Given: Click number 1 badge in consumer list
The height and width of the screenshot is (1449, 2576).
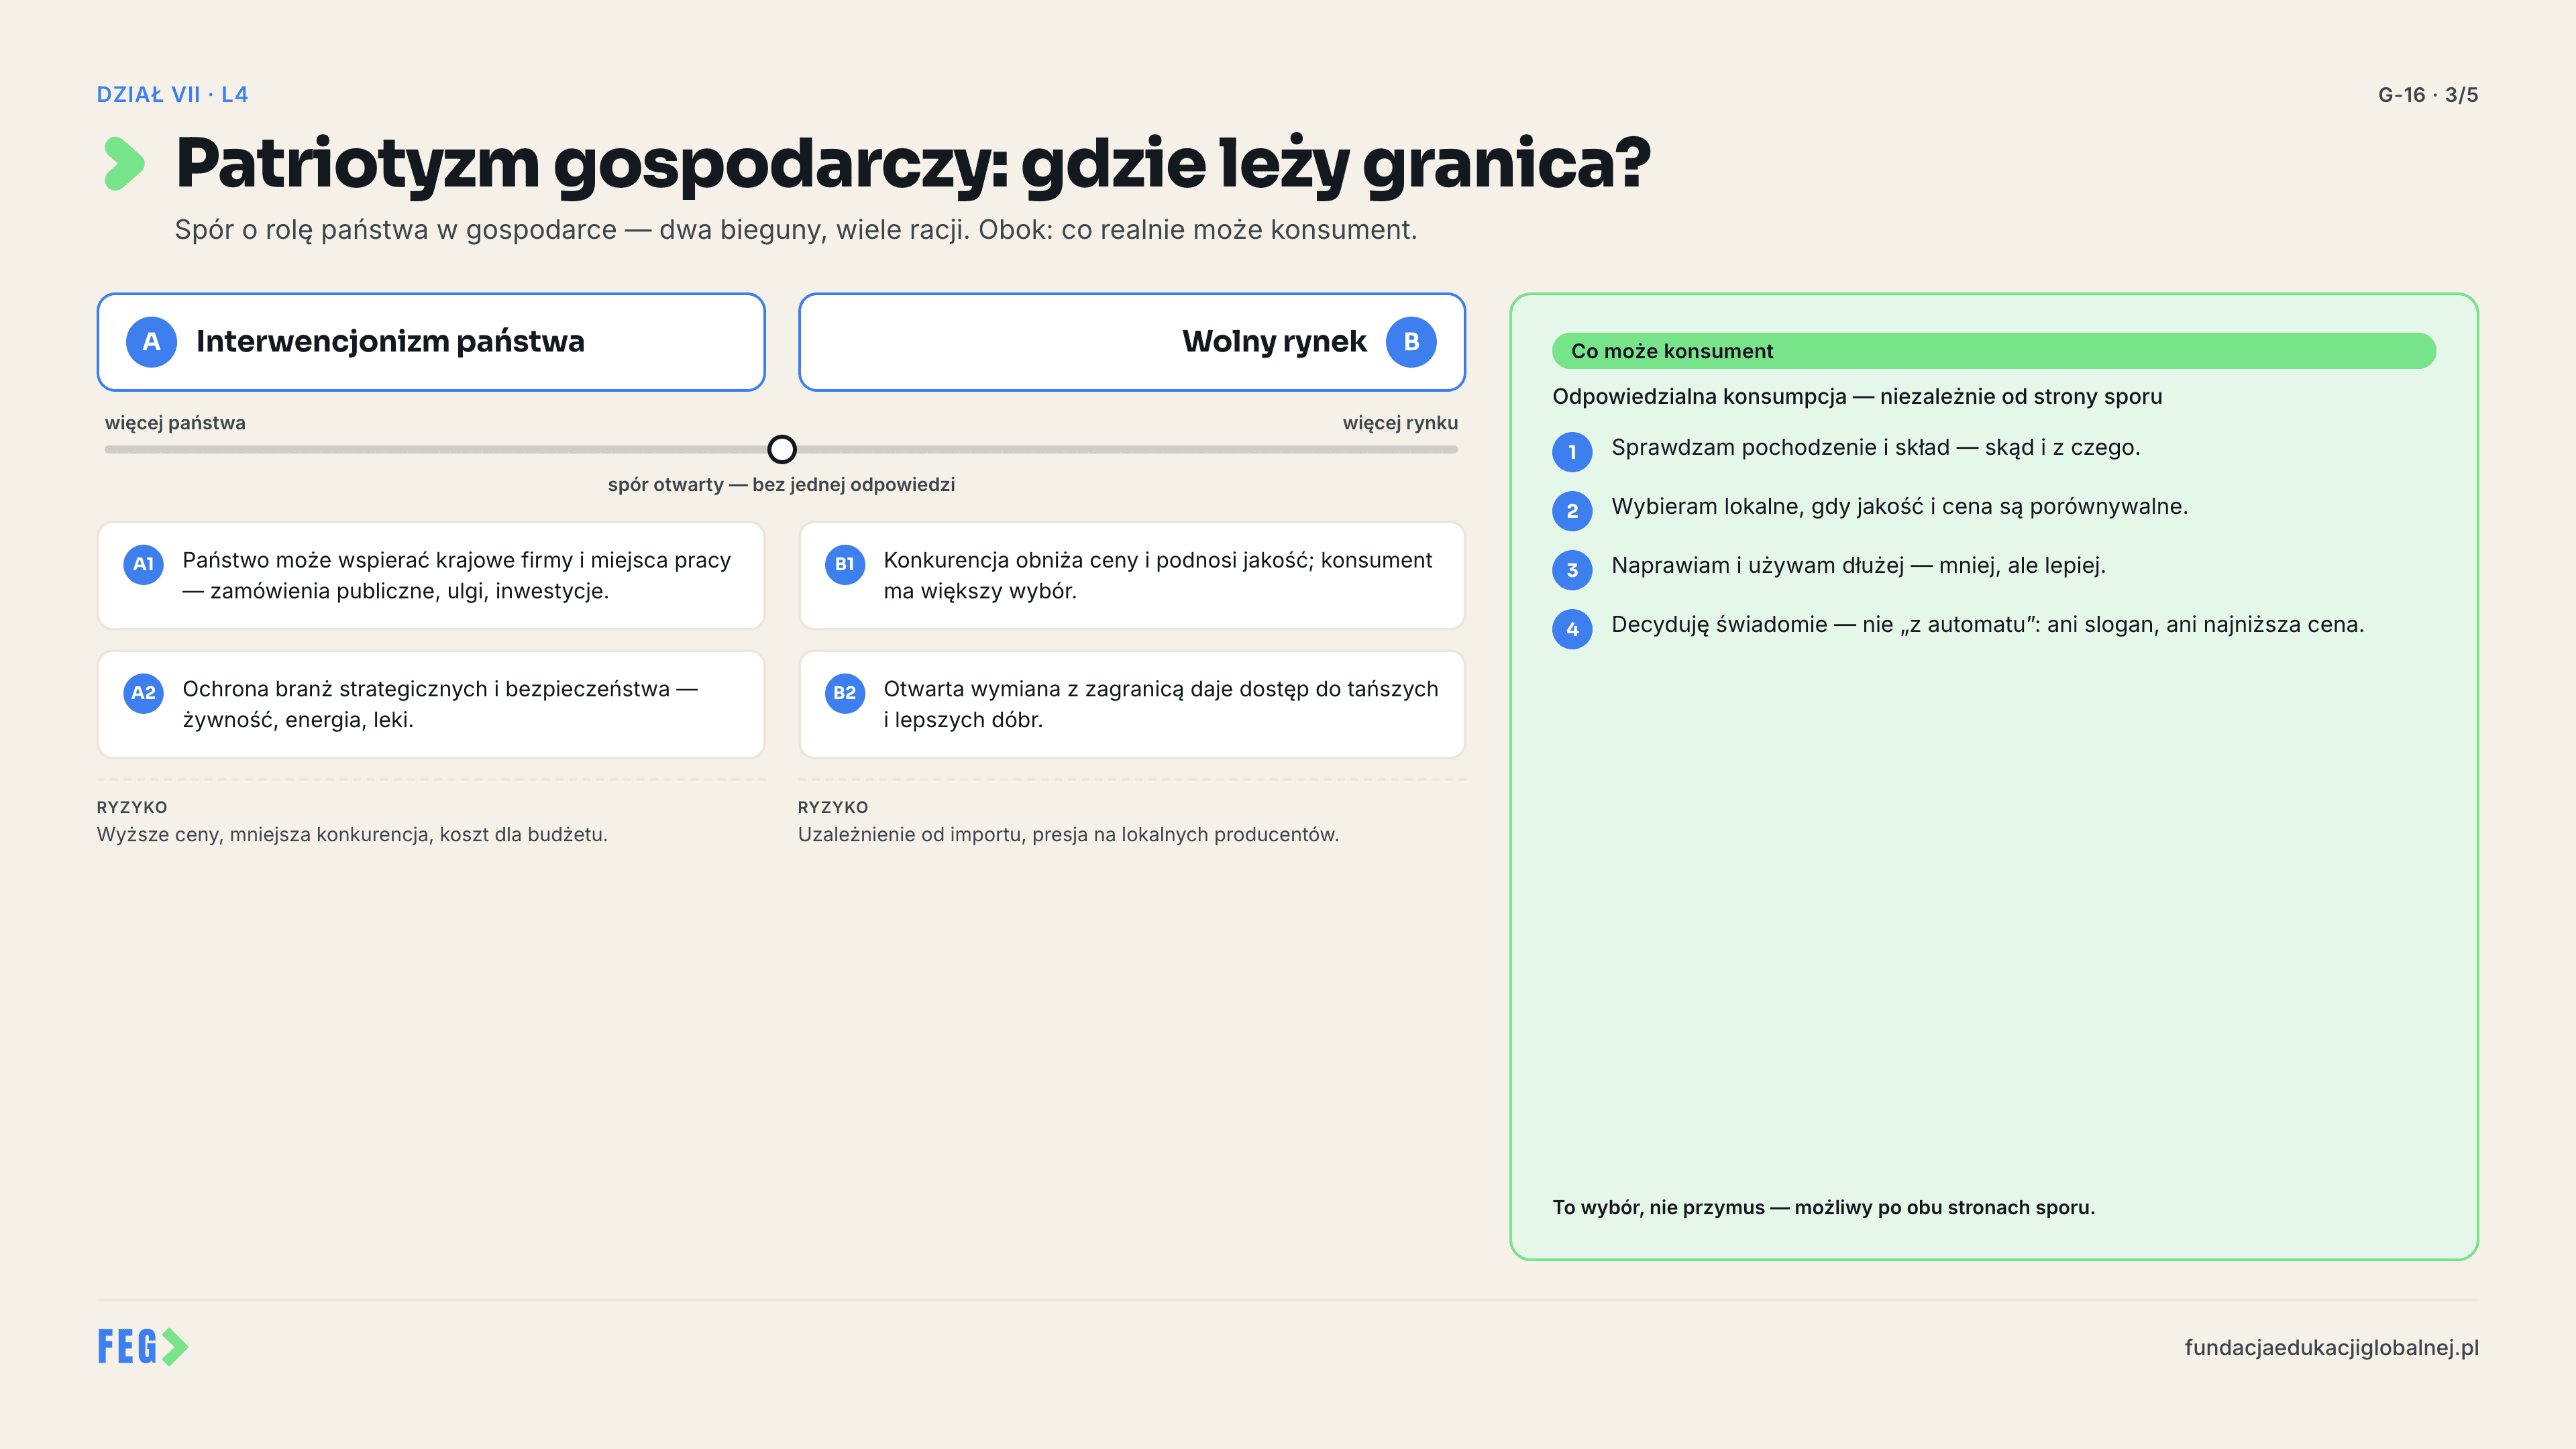Looking at the screenshot, I should [x=1572, y=452].
